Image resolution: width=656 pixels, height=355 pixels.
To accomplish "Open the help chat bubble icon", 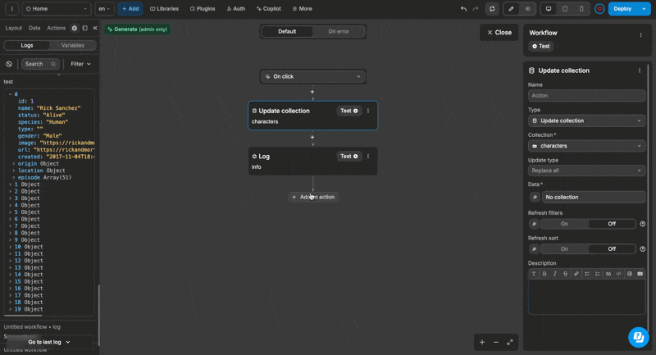I will point(639,337).
